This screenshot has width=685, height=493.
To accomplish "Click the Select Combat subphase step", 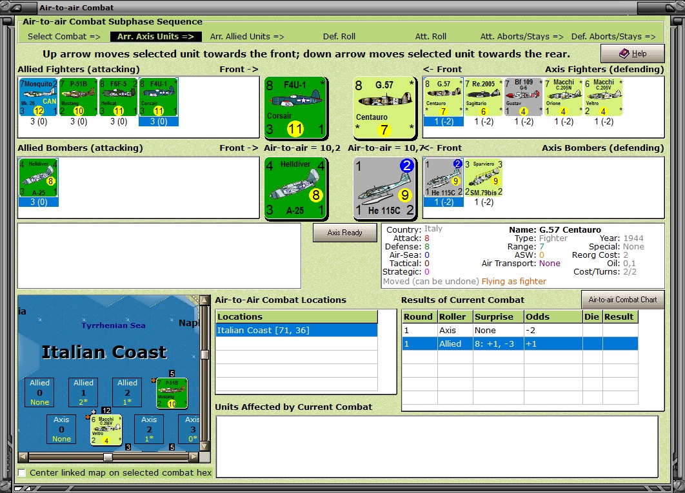I will (64, 37).
